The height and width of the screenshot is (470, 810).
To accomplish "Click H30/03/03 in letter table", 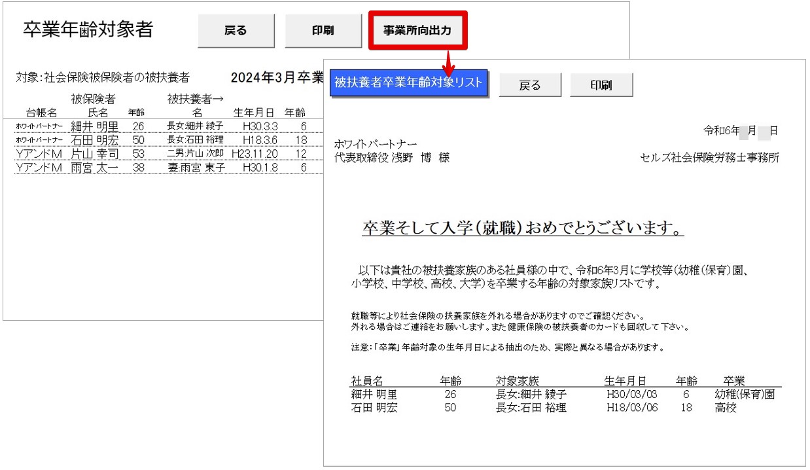I will click(x=631, y=395).
